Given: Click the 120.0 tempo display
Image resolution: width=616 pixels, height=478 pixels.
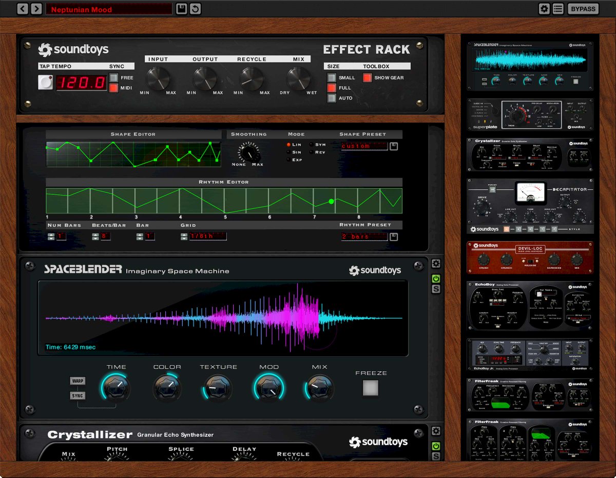Looking at the screenshot, I should (x=81, y=82).
